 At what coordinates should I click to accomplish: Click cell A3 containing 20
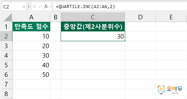tap(31, 46)
